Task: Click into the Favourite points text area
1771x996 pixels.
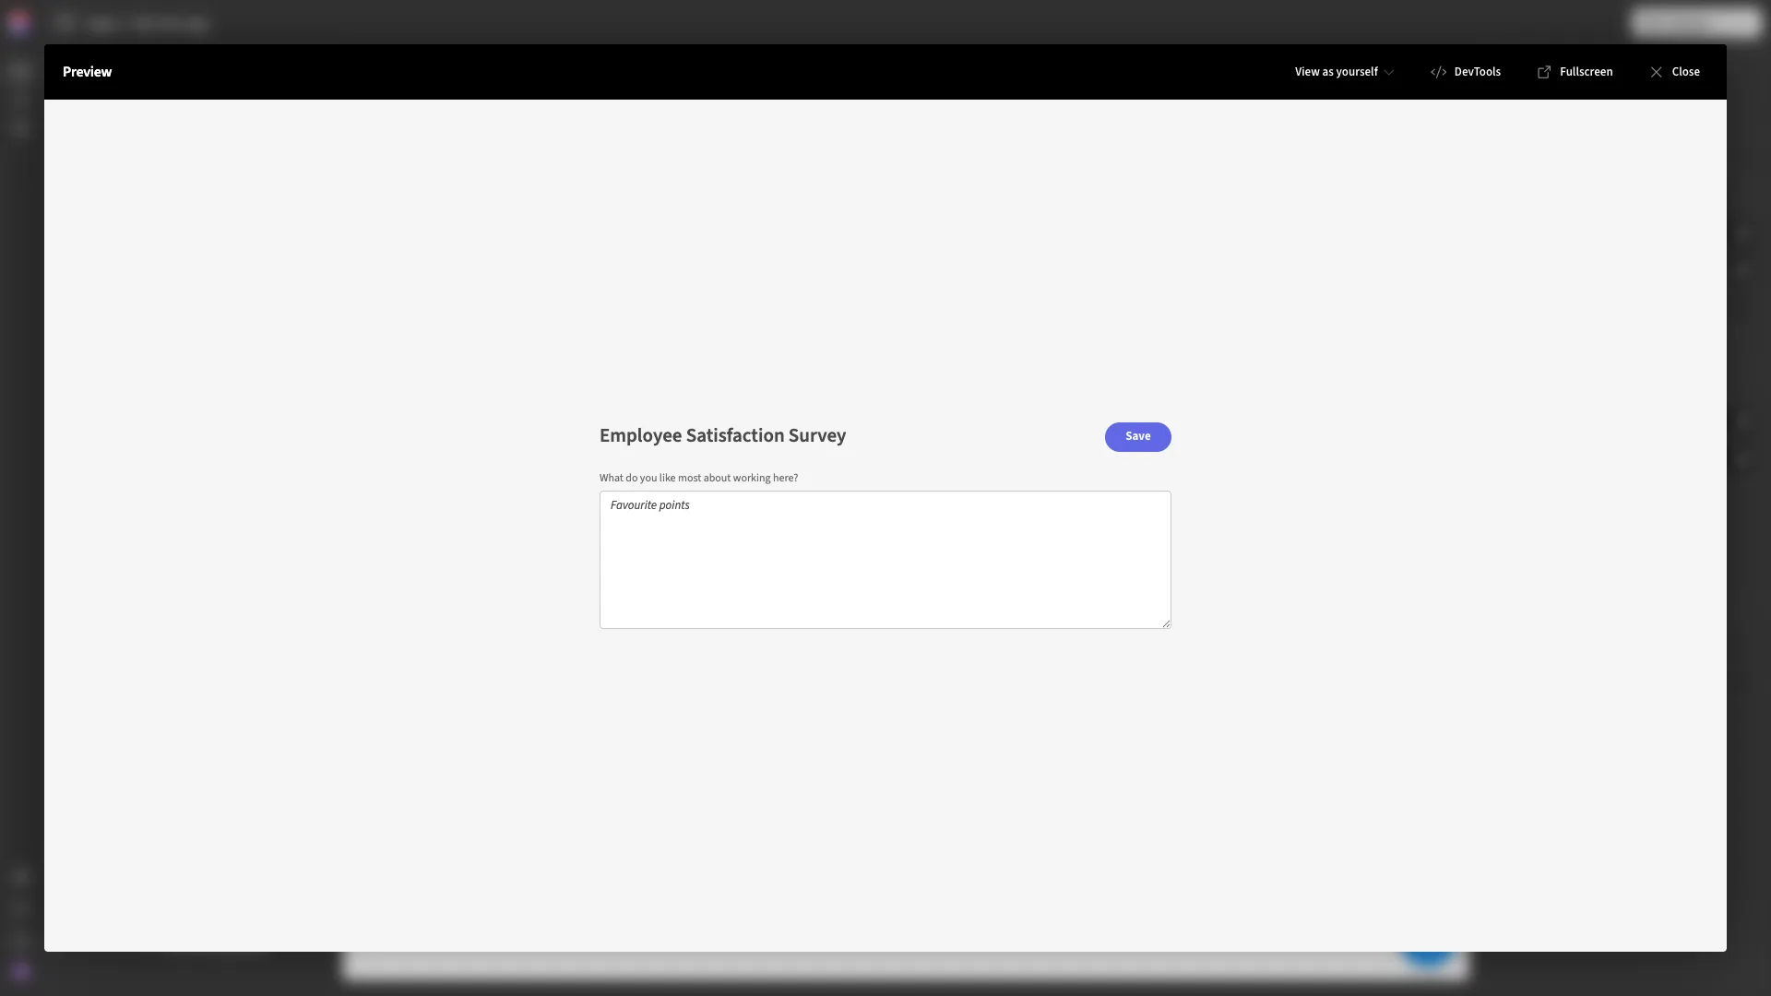Action: coord(885,560)
